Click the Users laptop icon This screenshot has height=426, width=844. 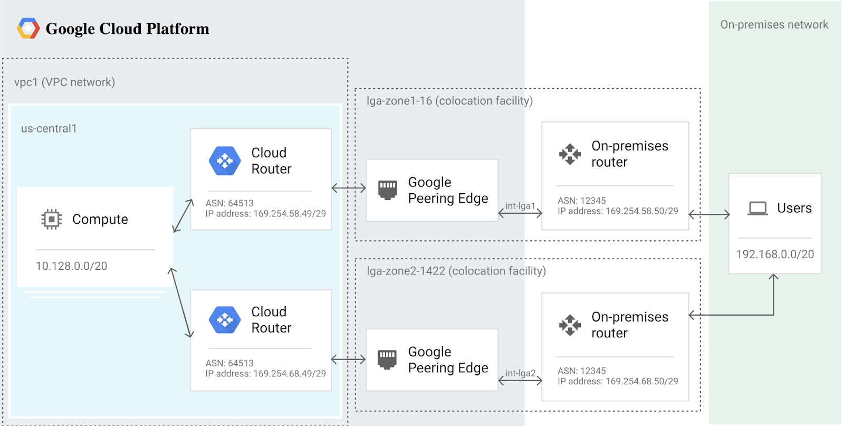coord(758,209)
